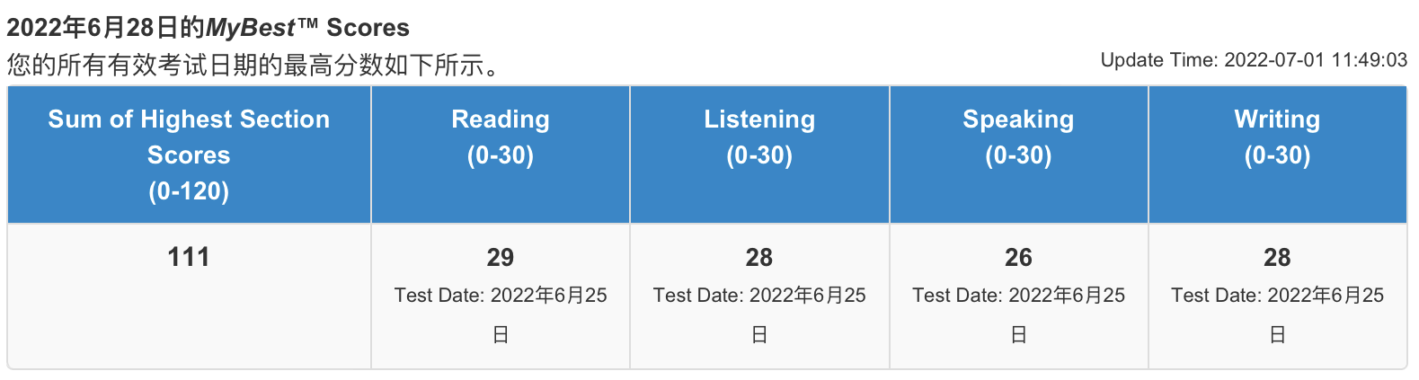This screenshot has width=1419, height=380.
Task: Click the (0-30) label under Writing
Action: coord(1277,155)
